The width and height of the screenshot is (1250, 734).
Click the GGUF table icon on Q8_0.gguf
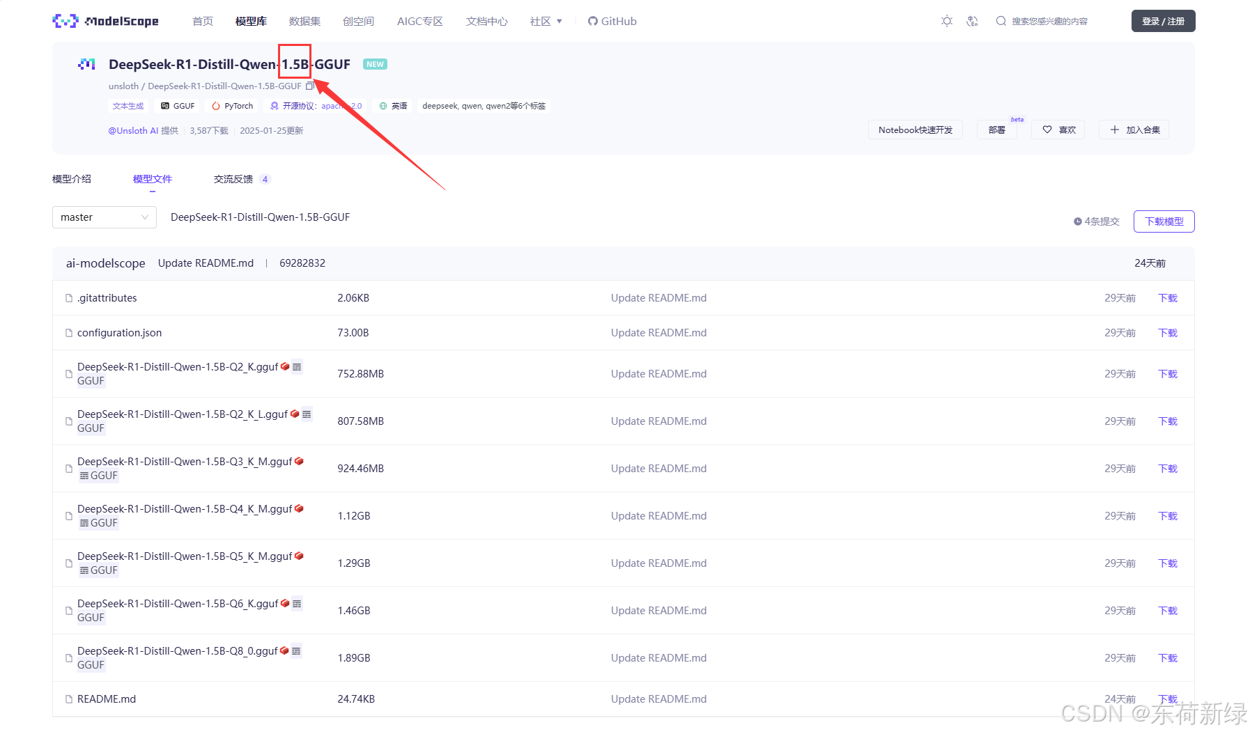pyautogui.click(x=296, y=650)
